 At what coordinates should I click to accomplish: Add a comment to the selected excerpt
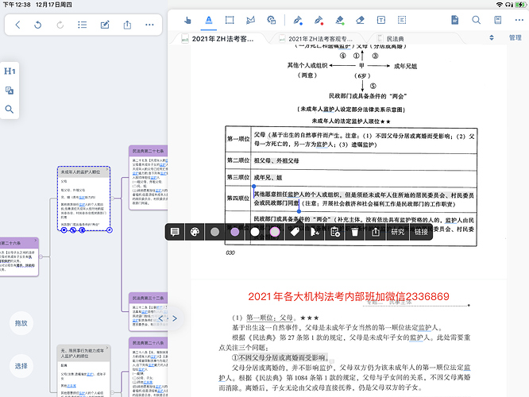pos(175,232)
